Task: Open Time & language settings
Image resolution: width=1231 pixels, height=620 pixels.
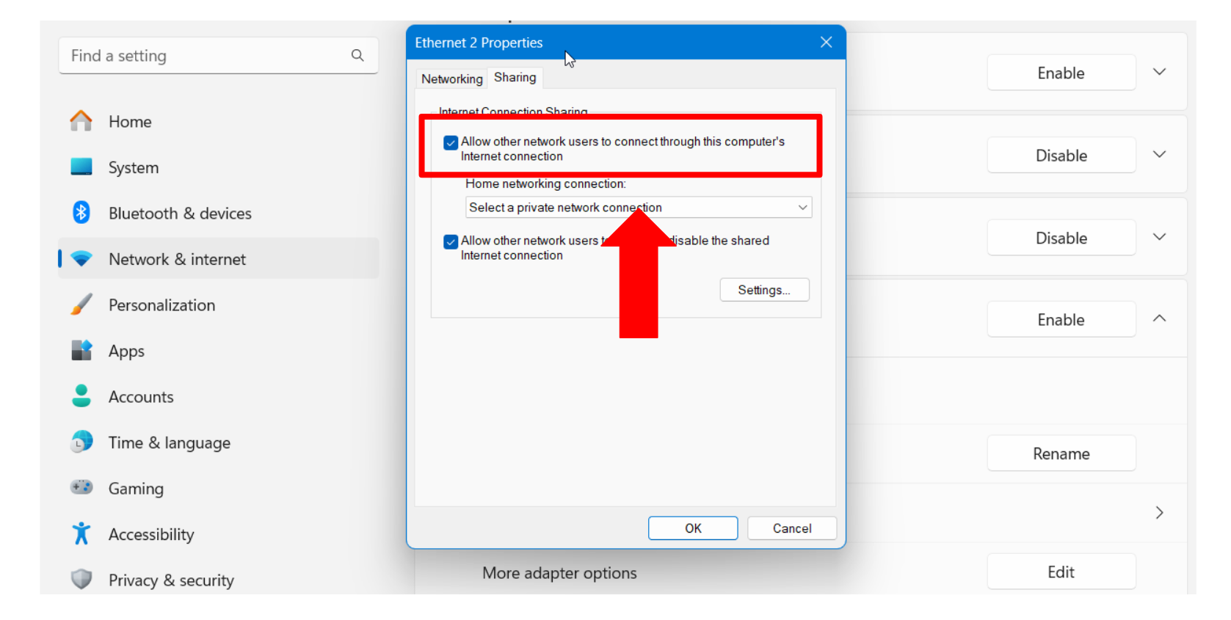Action: [219, 442]
